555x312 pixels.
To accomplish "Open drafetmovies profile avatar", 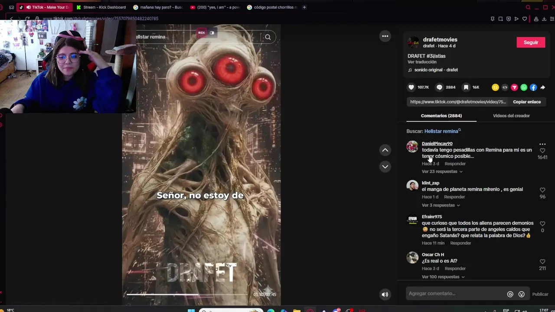I will click(x=413, y=42).
